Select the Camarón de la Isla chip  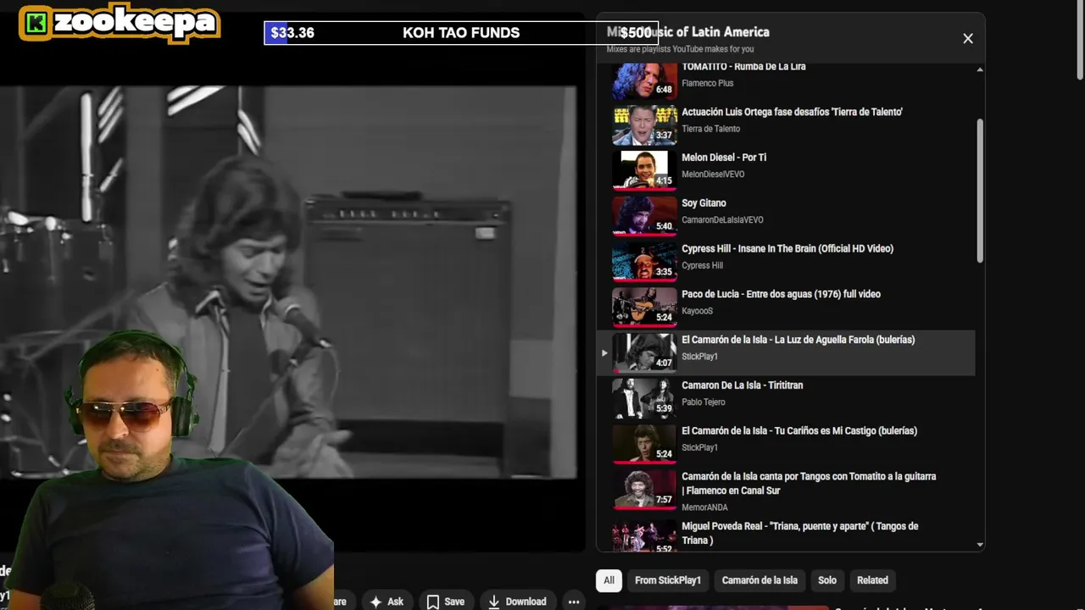pos(759,580)
